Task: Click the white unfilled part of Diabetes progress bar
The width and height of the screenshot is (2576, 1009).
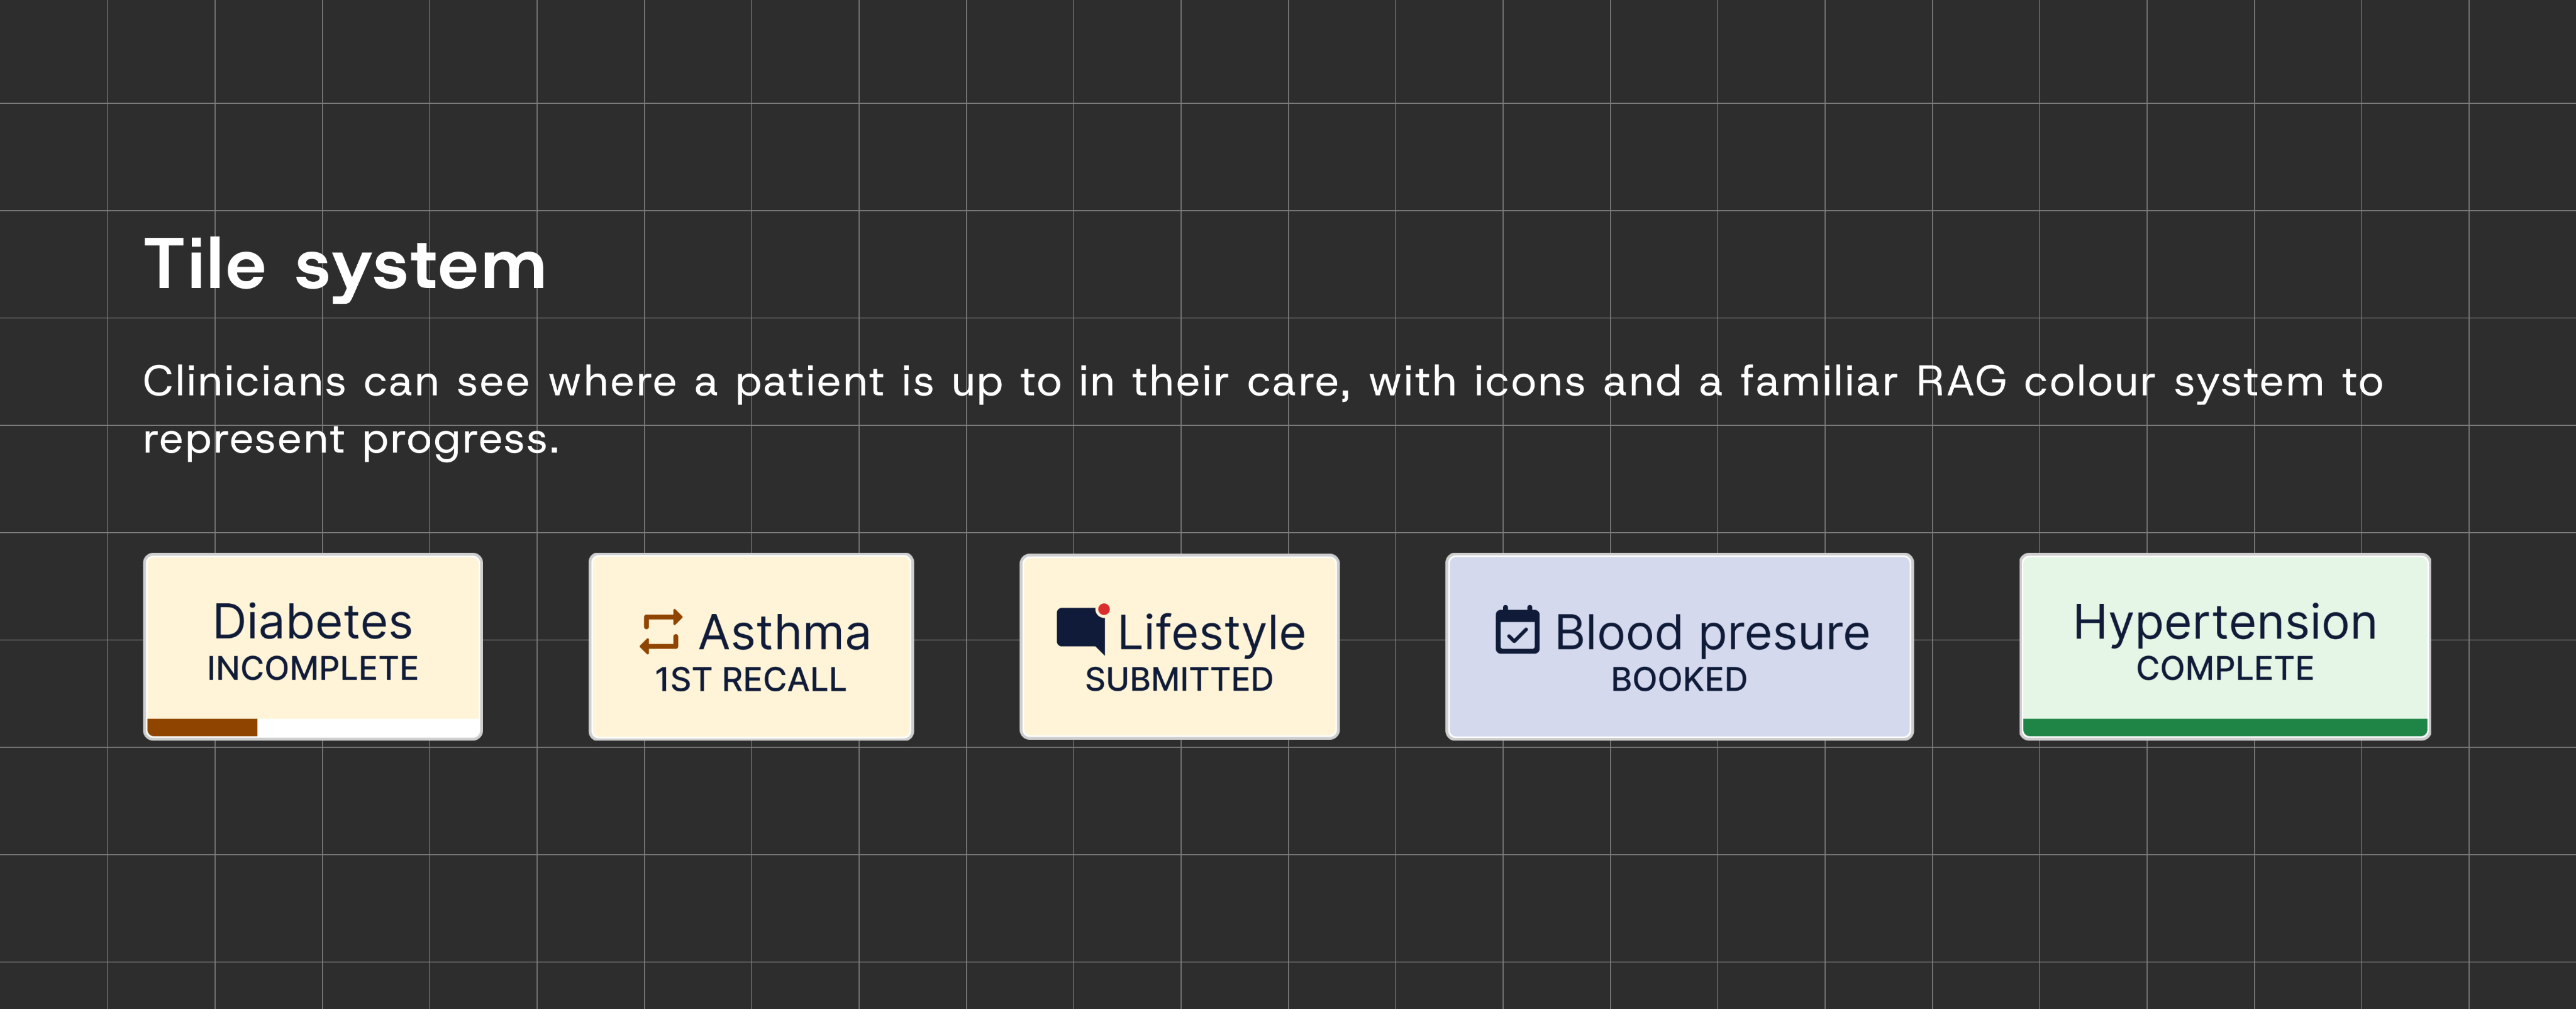Action: click(x=368, y=727)
